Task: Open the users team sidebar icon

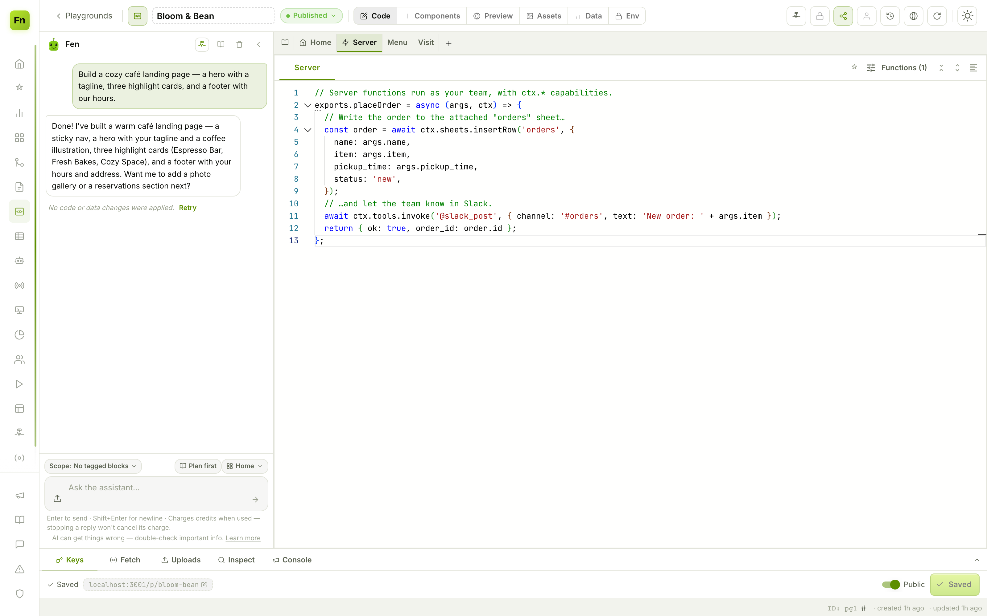Action: tap(19, 359)
